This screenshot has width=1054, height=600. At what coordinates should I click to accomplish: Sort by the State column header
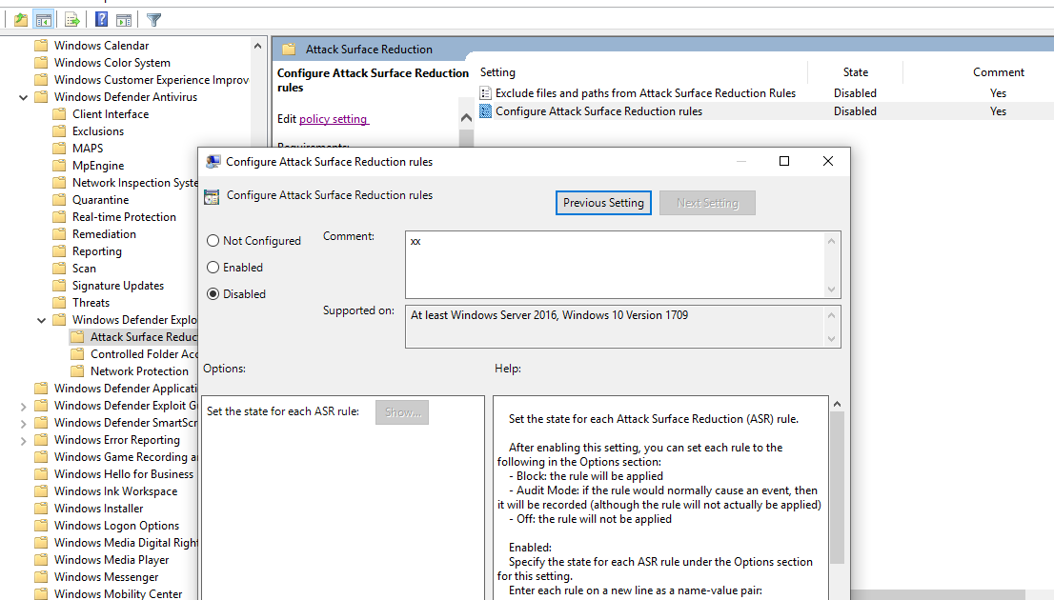point(855,71)
